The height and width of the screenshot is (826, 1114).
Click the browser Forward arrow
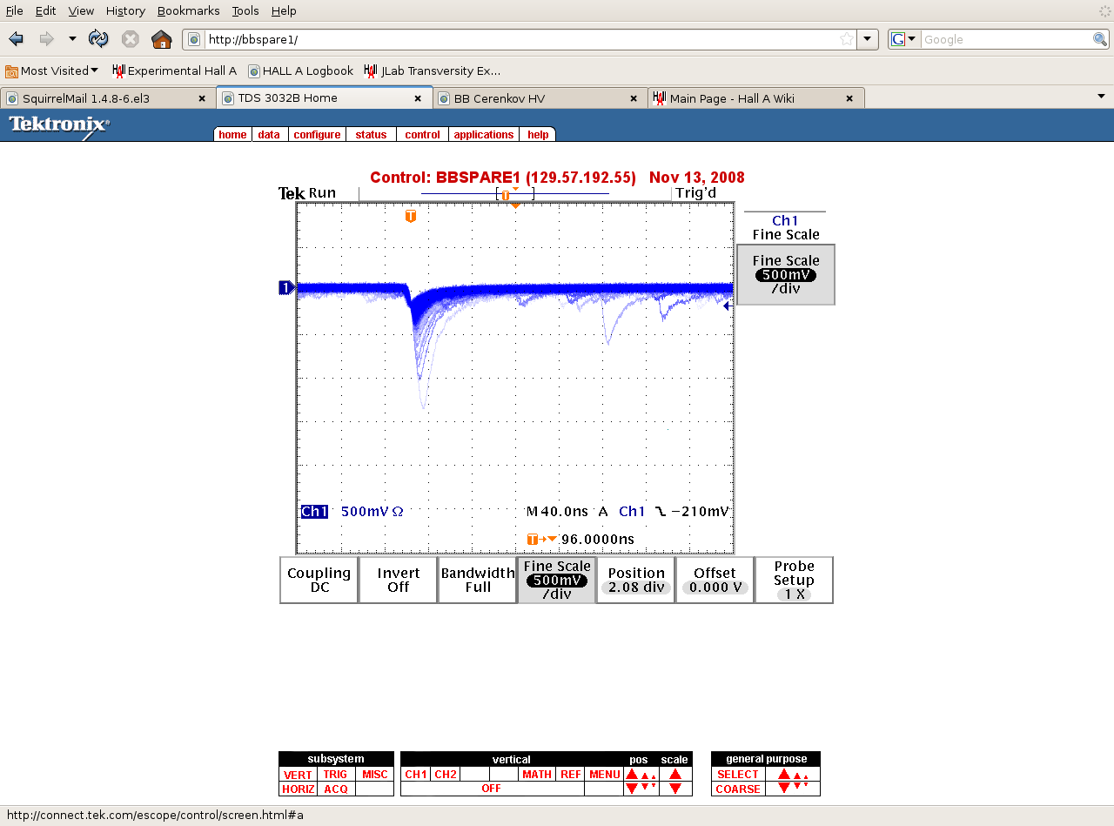46,39
